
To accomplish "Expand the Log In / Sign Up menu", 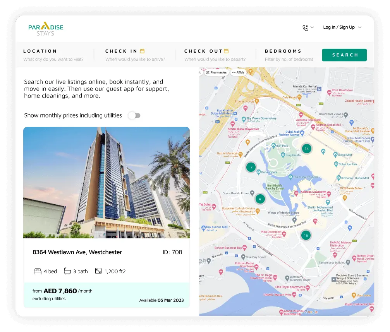I will 342,27.
